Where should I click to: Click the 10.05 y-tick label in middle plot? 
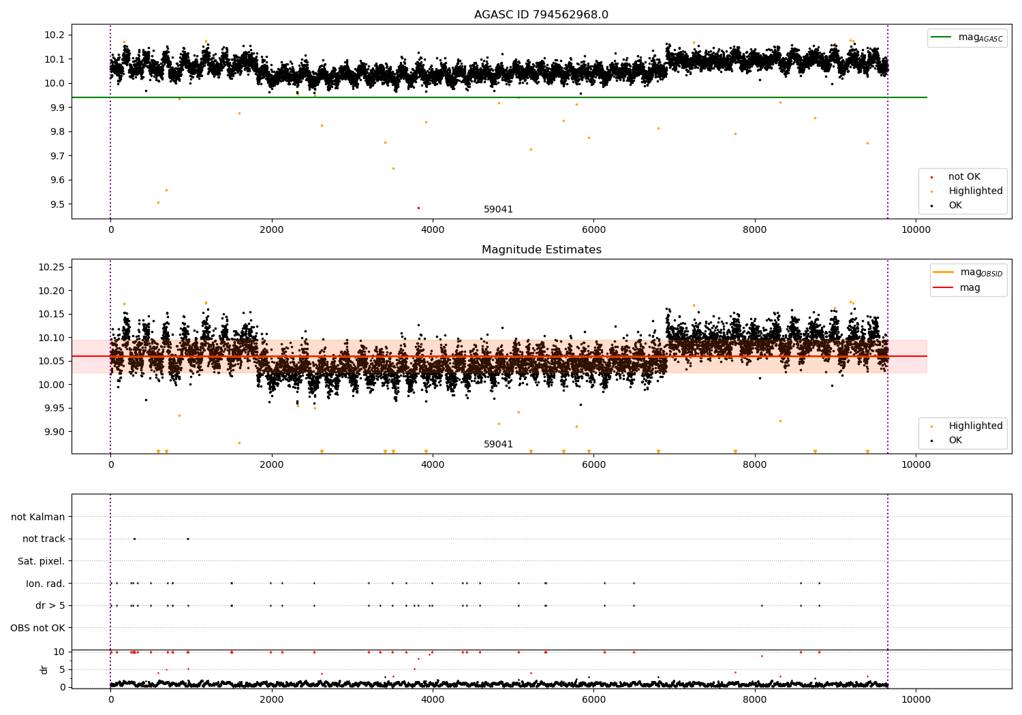pos(52,361)
